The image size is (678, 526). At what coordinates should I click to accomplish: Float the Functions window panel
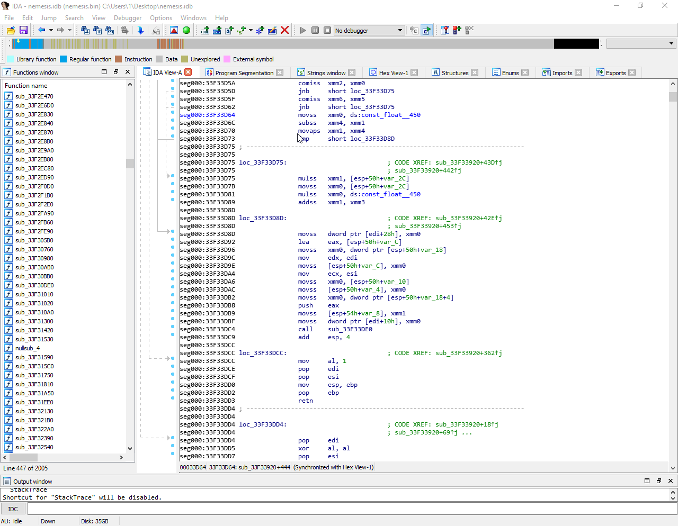tap(116, 72)
